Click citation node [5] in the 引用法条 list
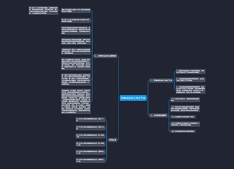Viewport: 234px width, 169px height. click(x=90, y=152)
